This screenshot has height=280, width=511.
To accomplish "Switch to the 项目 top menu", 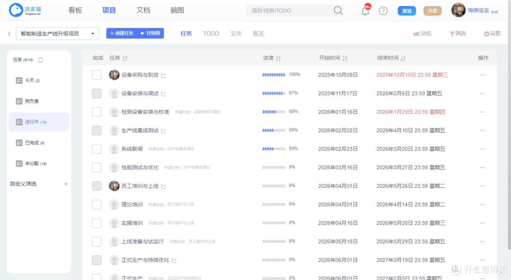I will coord(109,10).
